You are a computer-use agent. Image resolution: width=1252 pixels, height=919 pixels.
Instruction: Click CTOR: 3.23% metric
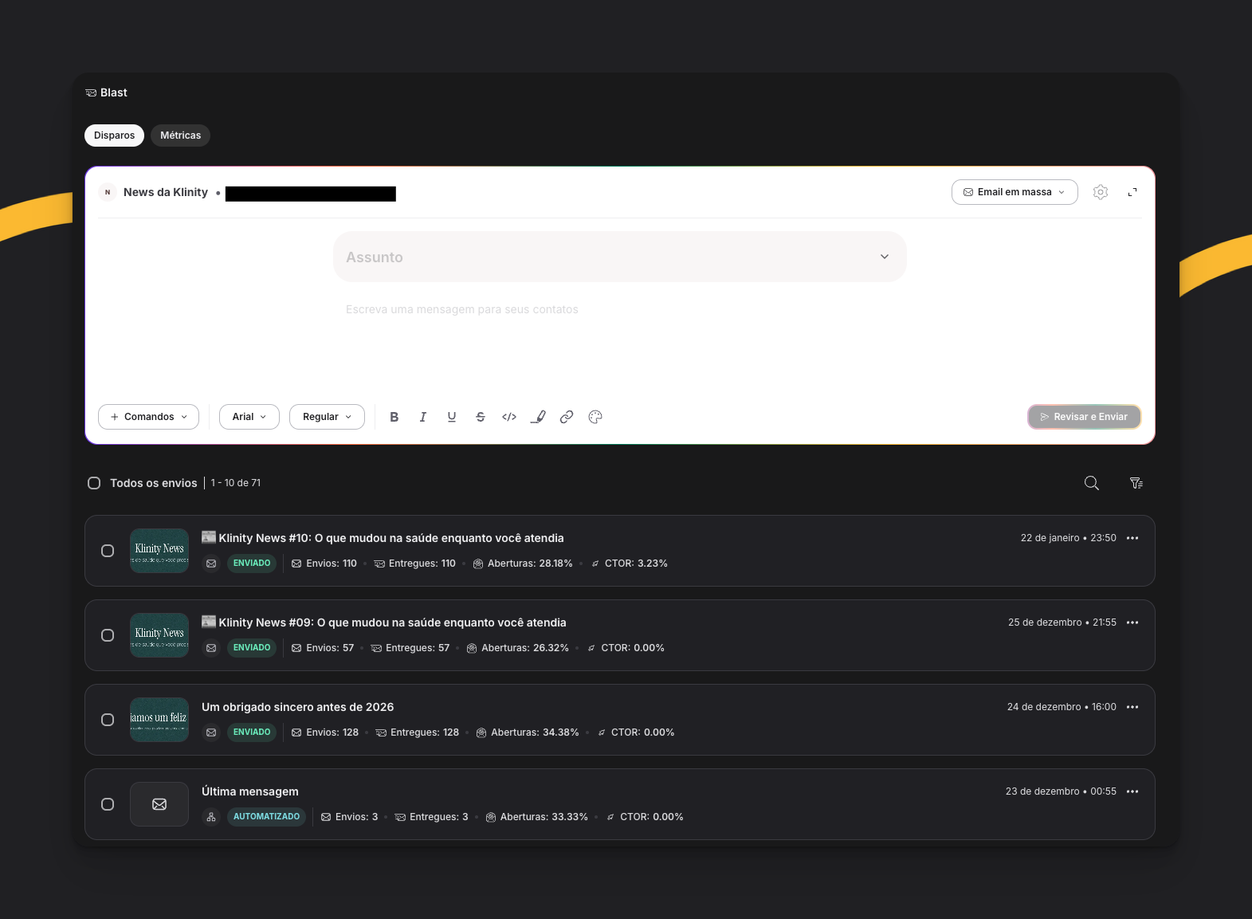click(x=629, y=564)
